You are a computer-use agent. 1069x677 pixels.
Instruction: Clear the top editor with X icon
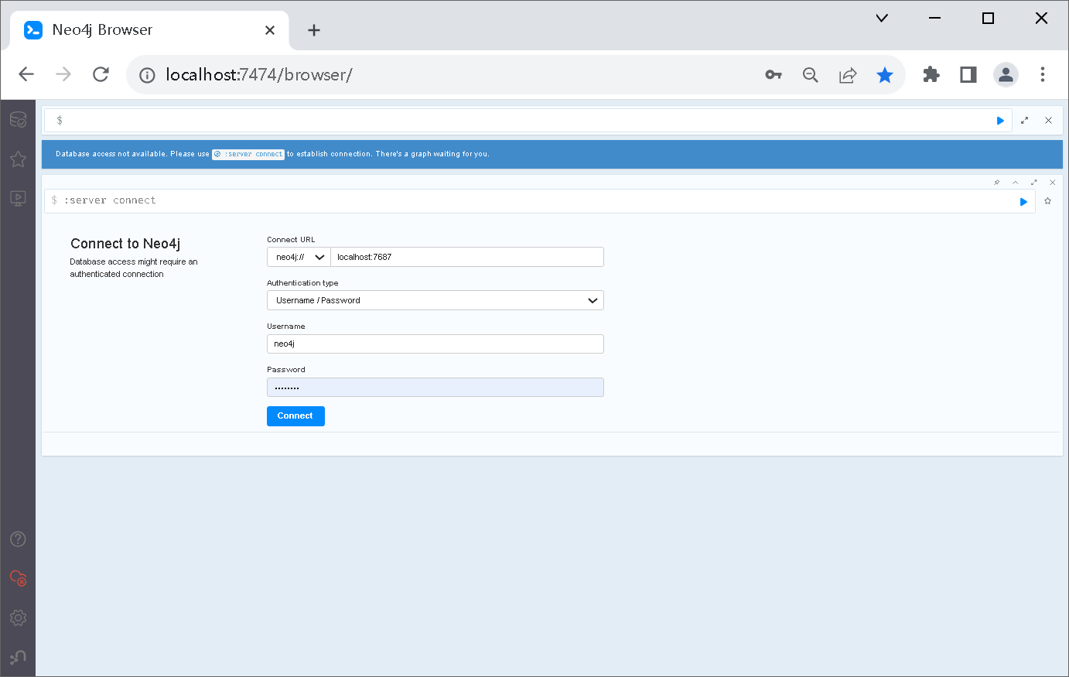(x=1048, y=121)
